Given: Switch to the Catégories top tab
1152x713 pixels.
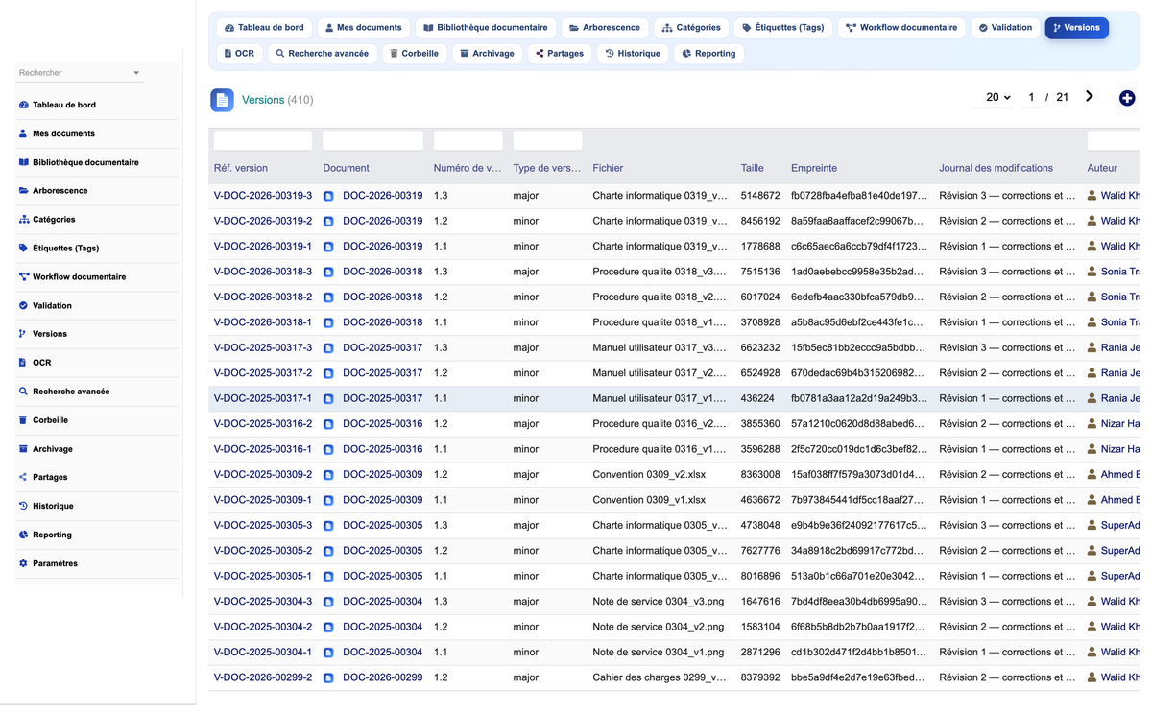Looking at the screenshot, I should point(691,28).
